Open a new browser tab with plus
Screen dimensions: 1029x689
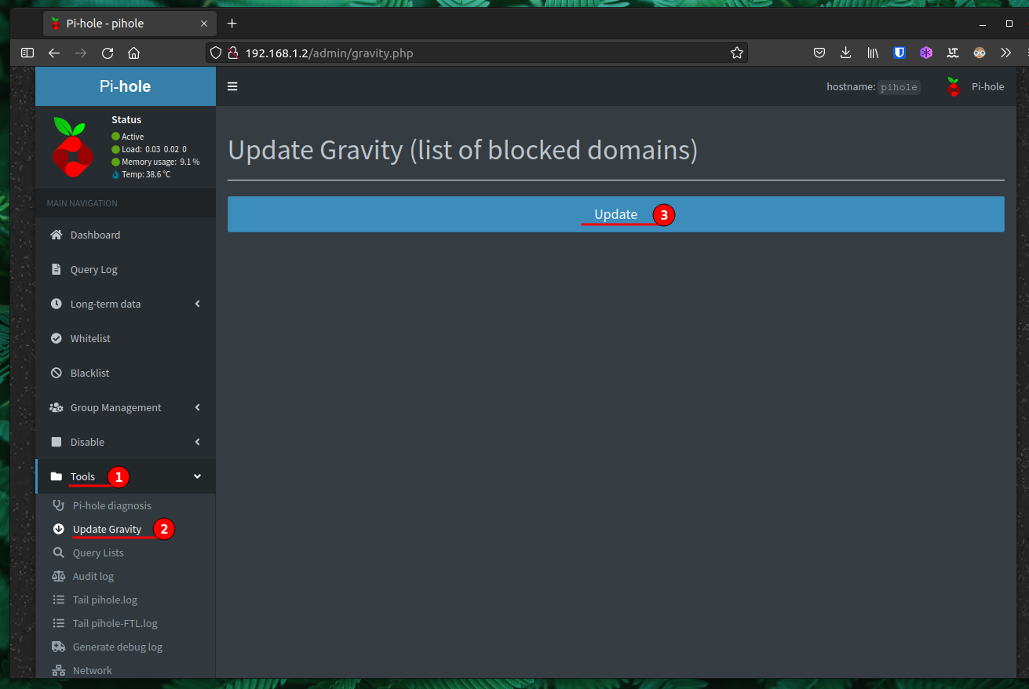[x=232, y=24]
